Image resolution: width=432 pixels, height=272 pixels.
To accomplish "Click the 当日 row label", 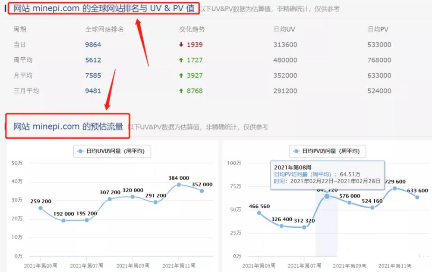I will (x=19, y=44).
